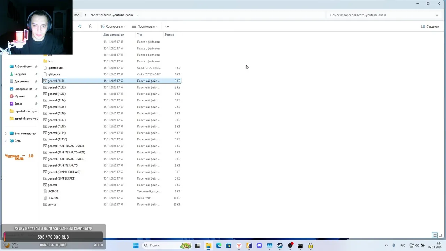The height and width of the screenshot is (251, 446).
Task: Click zapret-discord-youtube-main breadcrumb in address bar
Action: pyautogui.click(x=111, y=15)
